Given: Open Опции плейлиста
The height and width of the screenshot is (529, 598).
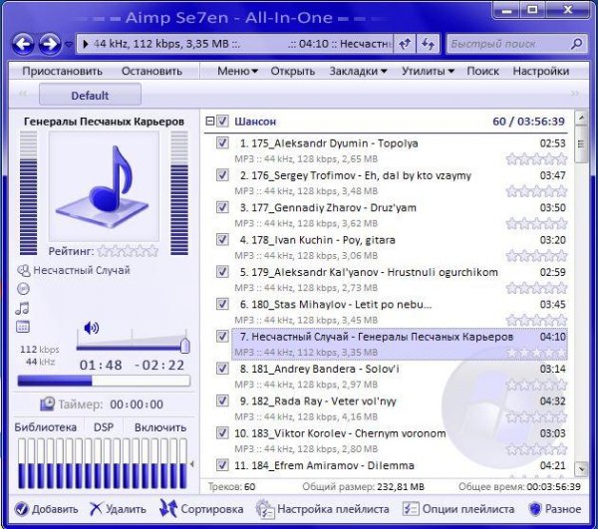Looking at the screenshot, I should tap(458, 509).
